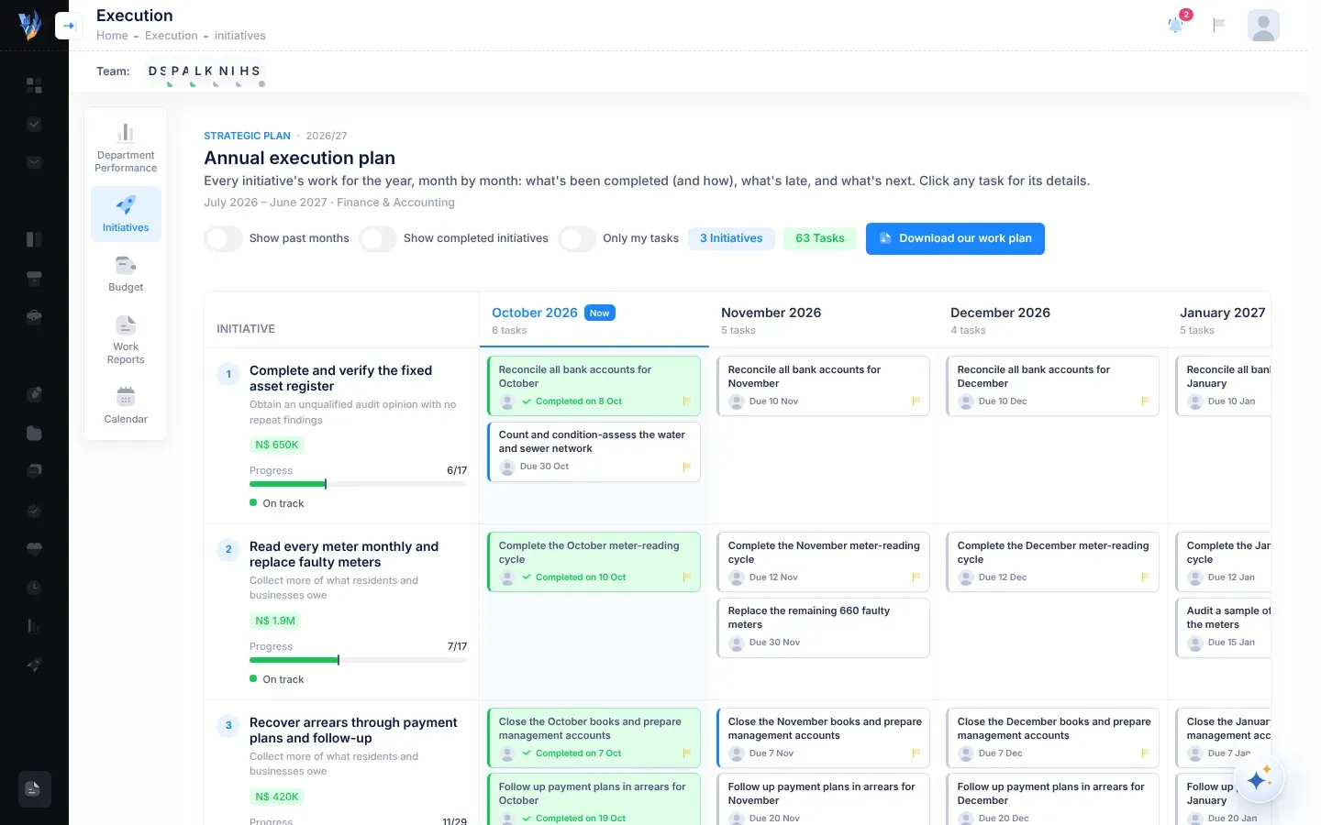1321x825 pixels.
Task: Click the envelope icon in dark sidebar
Action: point(34,162)
